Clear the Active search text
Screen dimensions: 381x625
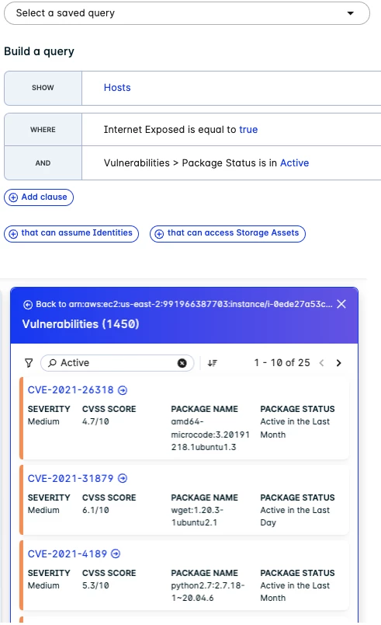click(x=182, y=363)
